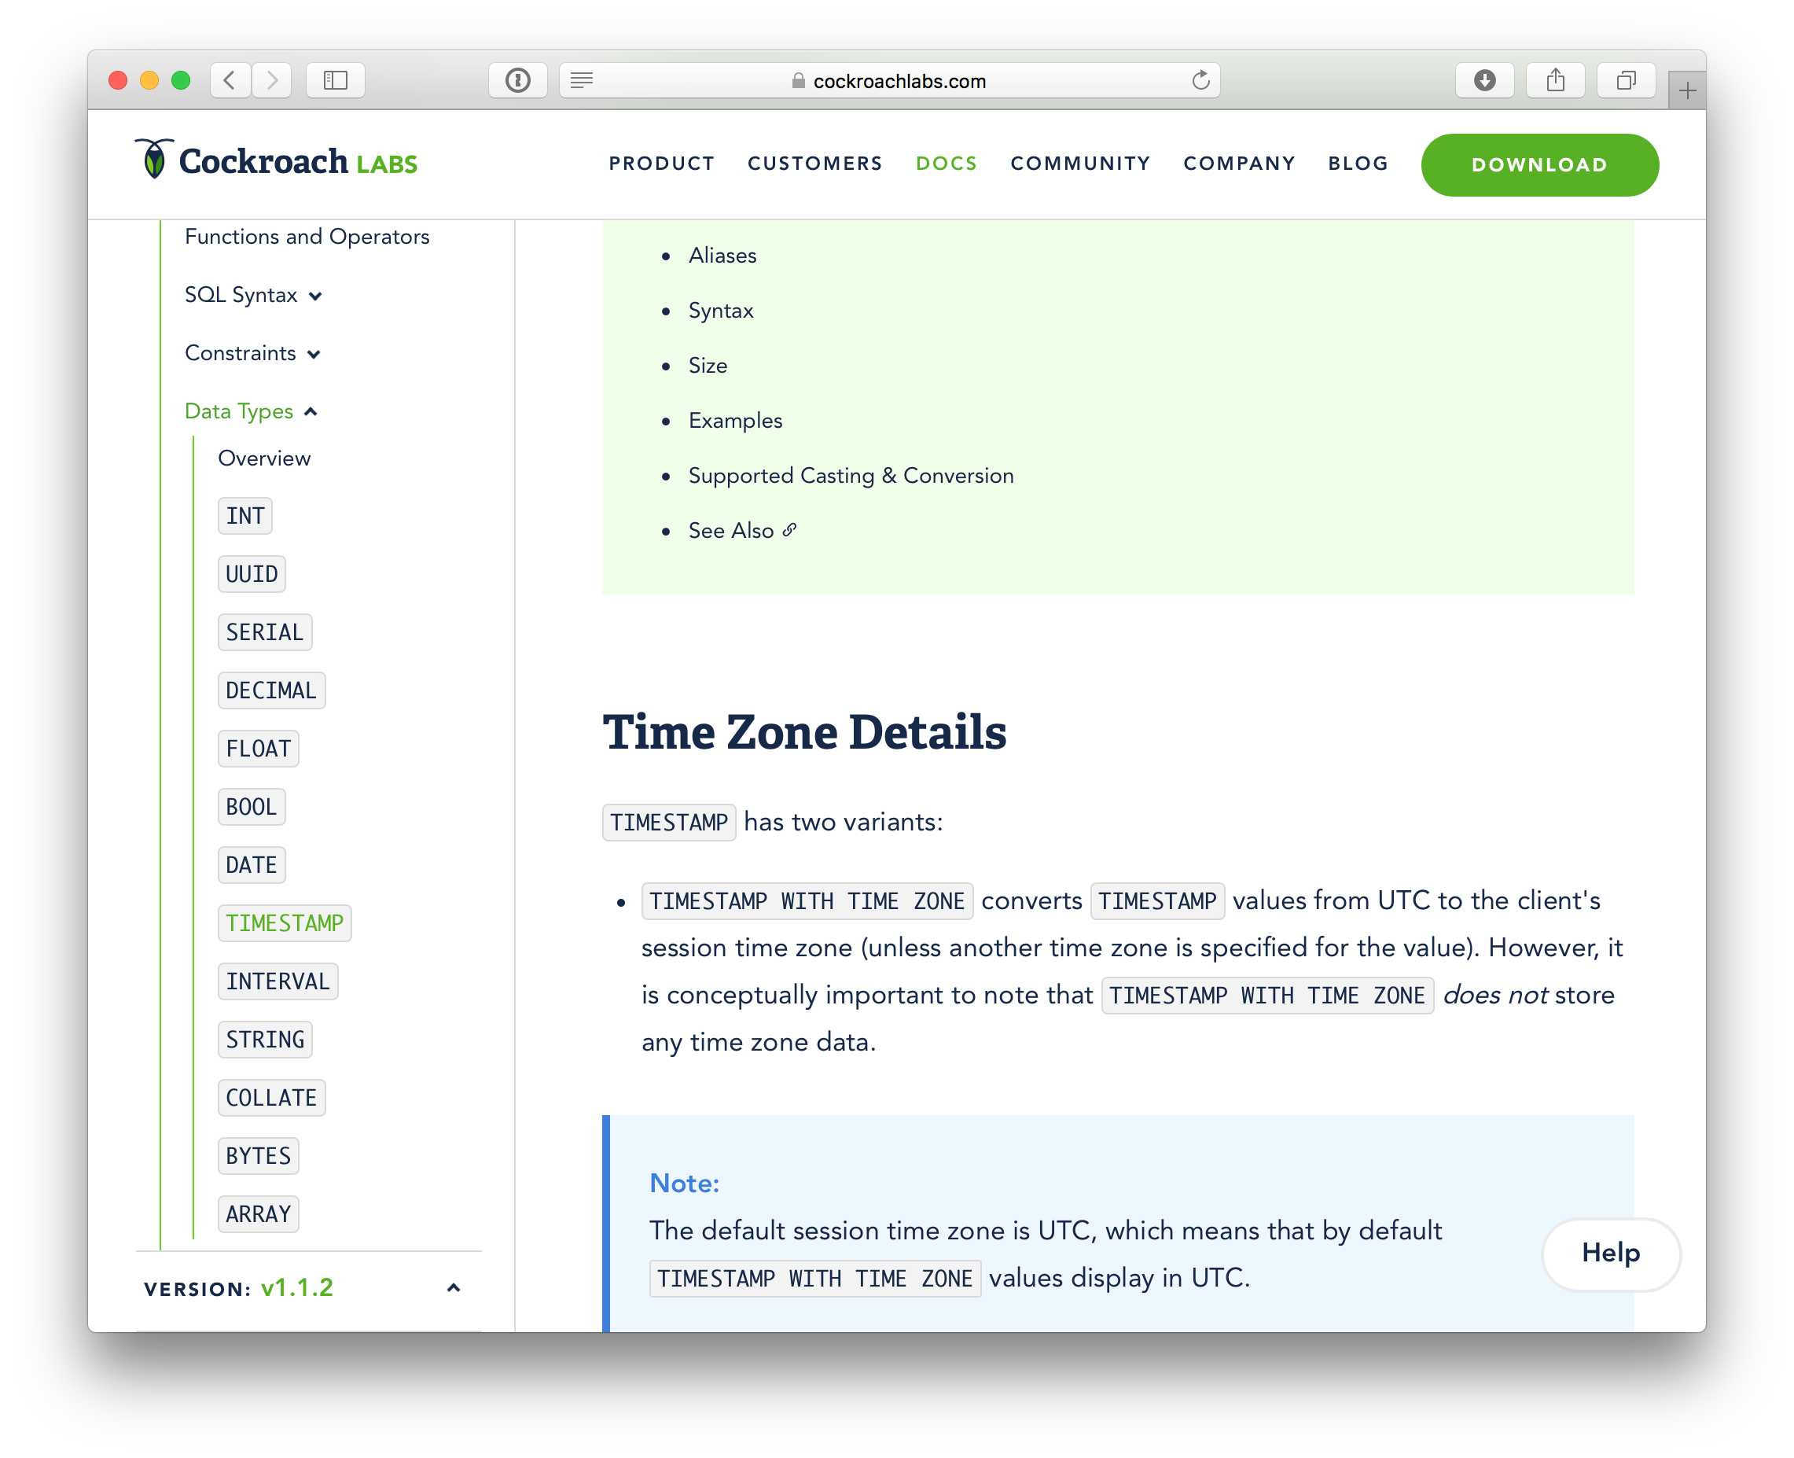Jump to Supported Casting & Conversion
Viewport: 1794px width, 1458px height.
pyautogui.click(x=851, y=477)
